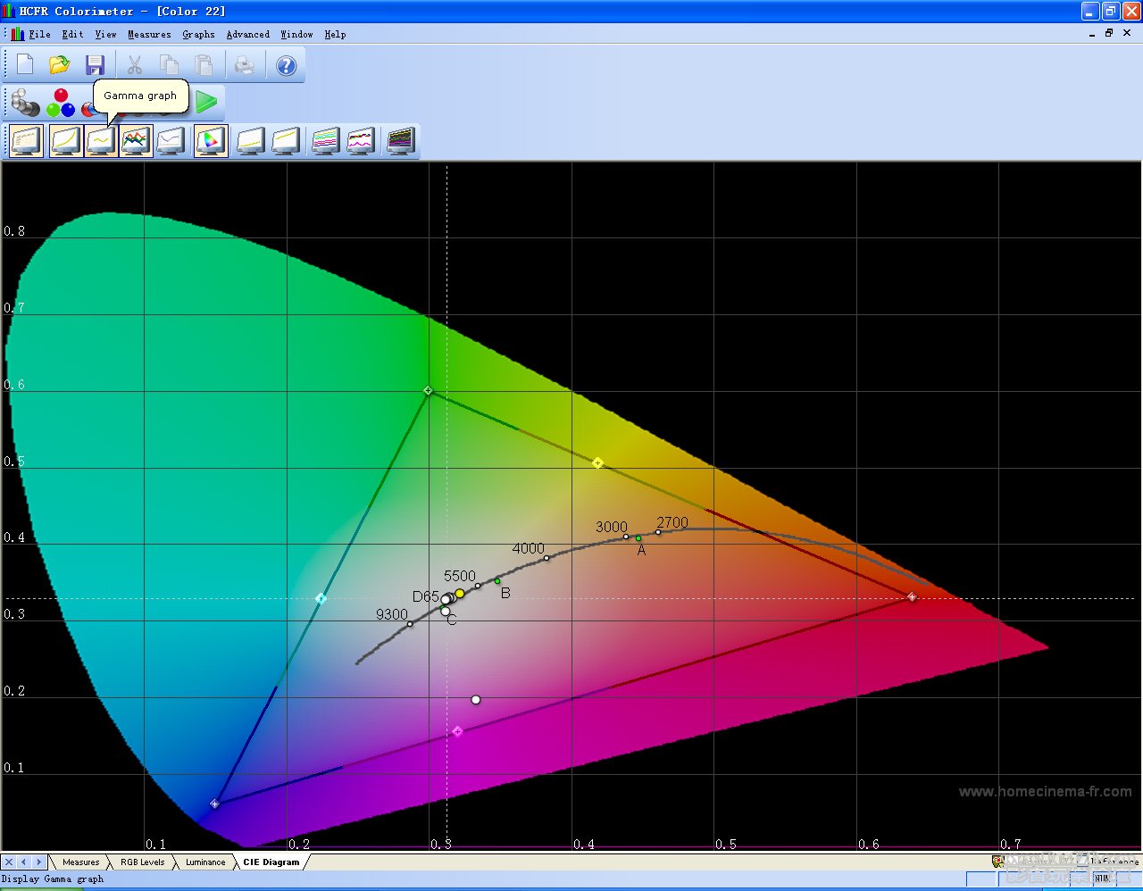Click the HCFR app icon in menu bar

tap(17, 34)
